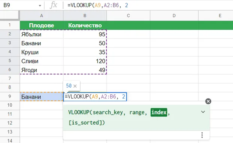This screenshot has height=143, width=233.
Task: Select row 8 header
Action: (x=10, y=87)
